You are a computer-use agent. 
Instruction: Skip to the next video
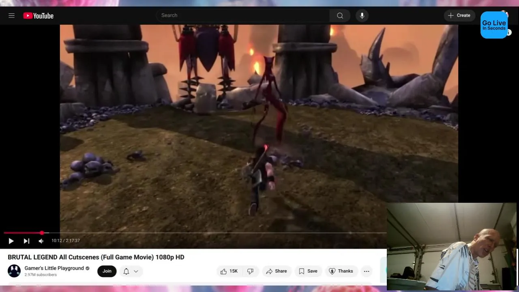point(26,241)
